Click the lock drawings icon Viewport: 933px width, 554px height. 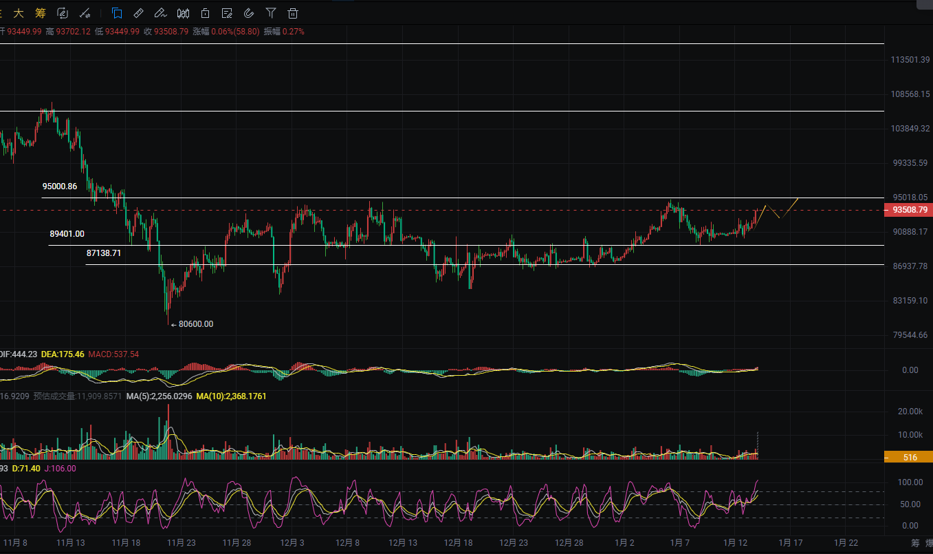pyautogui.click(x=205, y=13)
